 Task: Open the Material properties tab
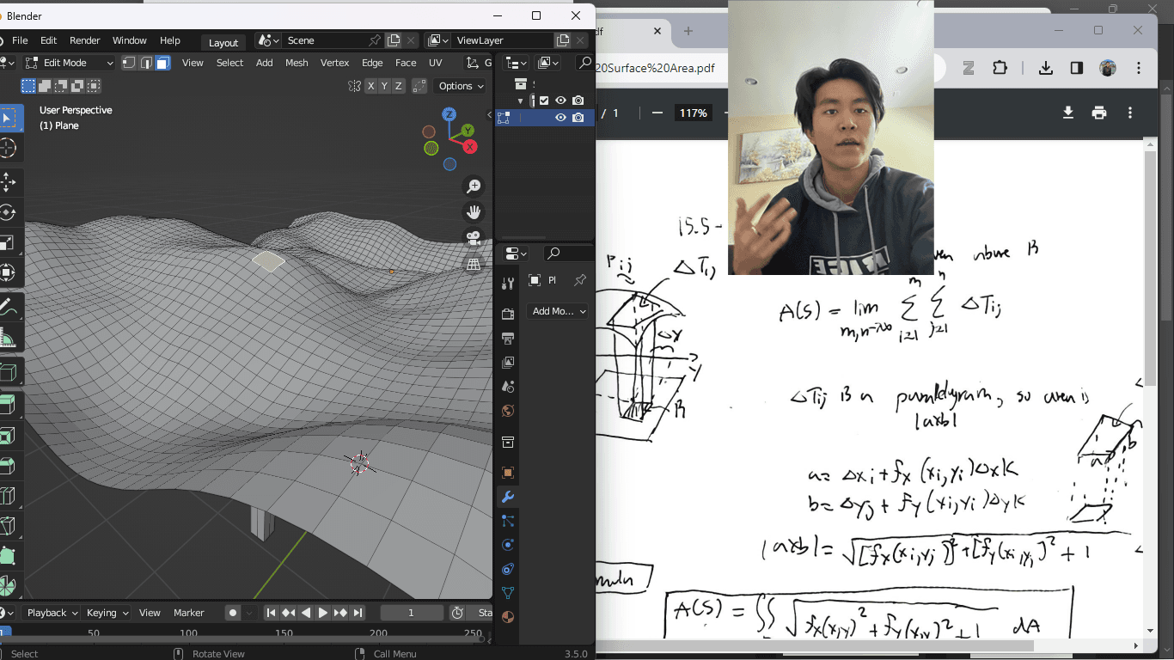tap(507, 617)
